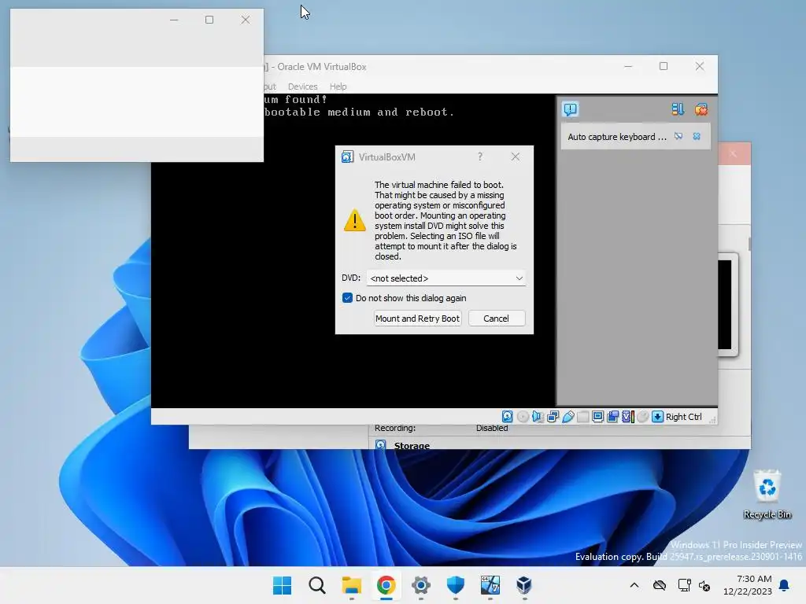Click the hard disk activity status icon
The height and width of the screenshot is (604, 806).
[508, 417]
